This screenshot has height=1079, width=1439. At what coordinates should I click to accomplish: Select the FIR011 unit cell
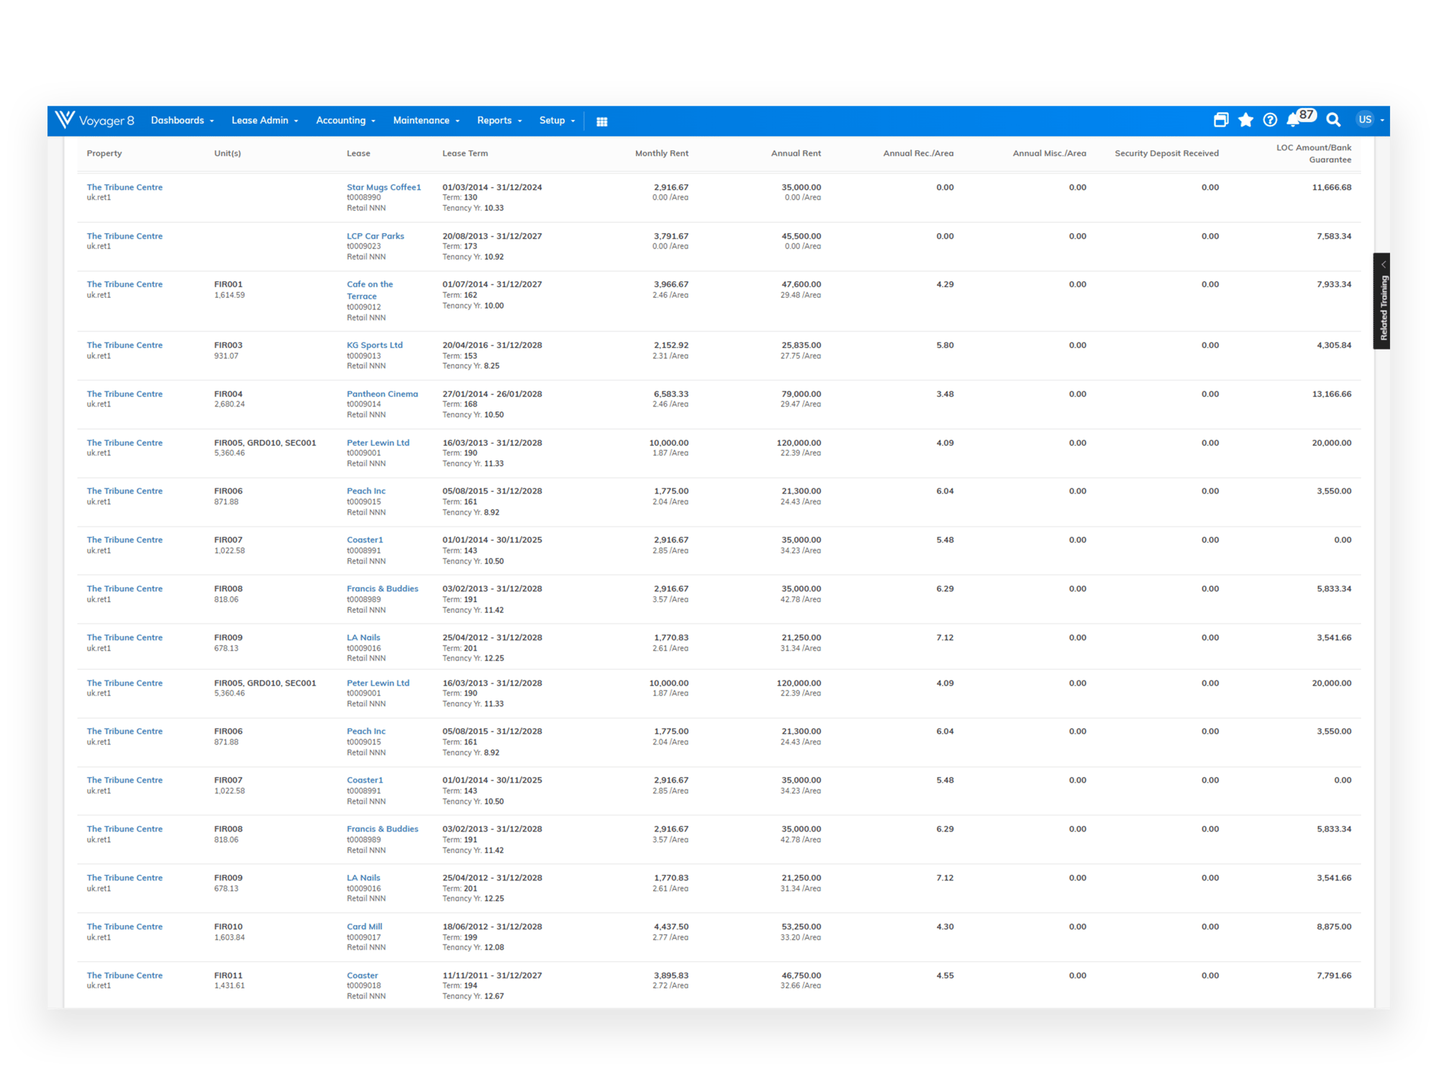228,975
